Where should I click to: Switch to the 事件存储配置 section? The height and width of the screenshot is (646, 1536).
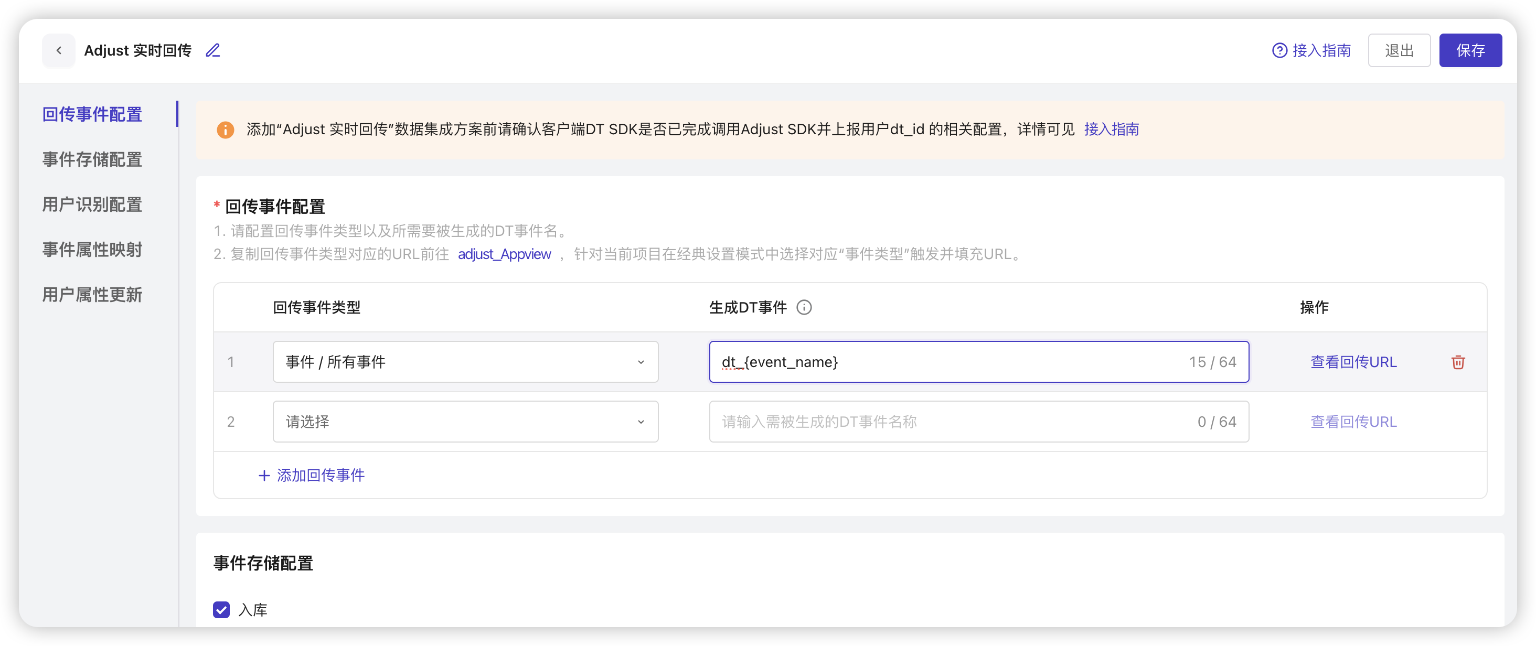(x=92, y=159)
